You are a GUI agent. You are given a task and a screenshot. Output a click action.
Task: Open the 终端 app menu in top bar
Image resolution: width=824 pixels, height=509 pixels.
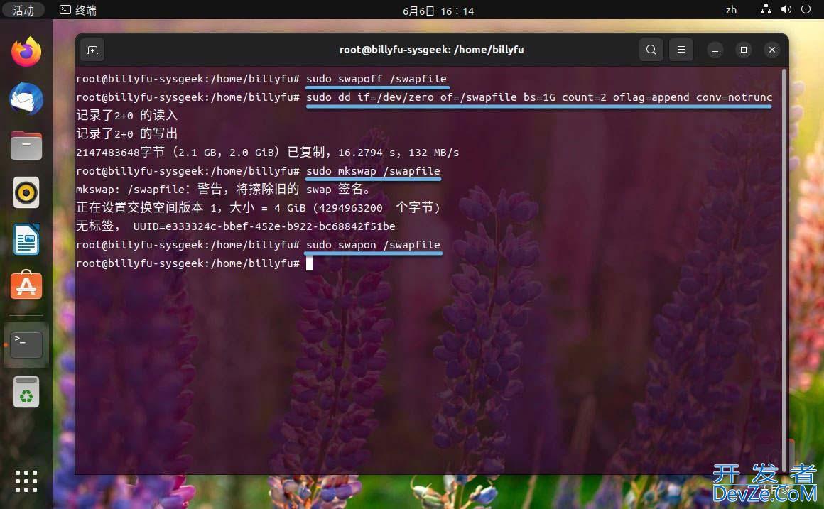[x=77, y=10]
